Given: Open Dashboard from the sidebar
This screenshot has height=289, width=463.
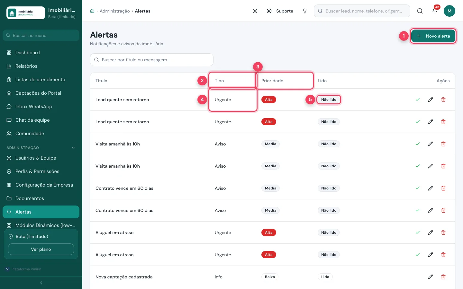Looking at the screenshot, I should pyautogui.click(x=41, y=53).
